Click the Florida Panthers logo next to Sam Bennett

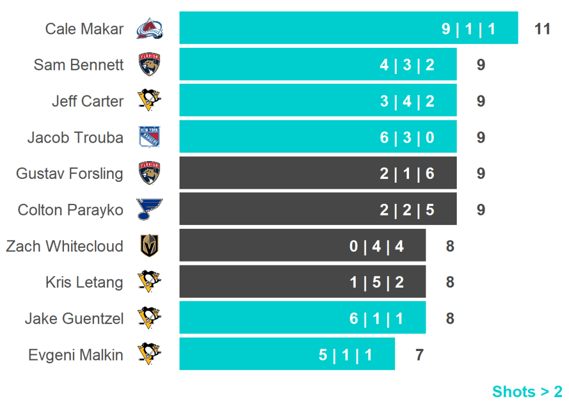[149, 65]
